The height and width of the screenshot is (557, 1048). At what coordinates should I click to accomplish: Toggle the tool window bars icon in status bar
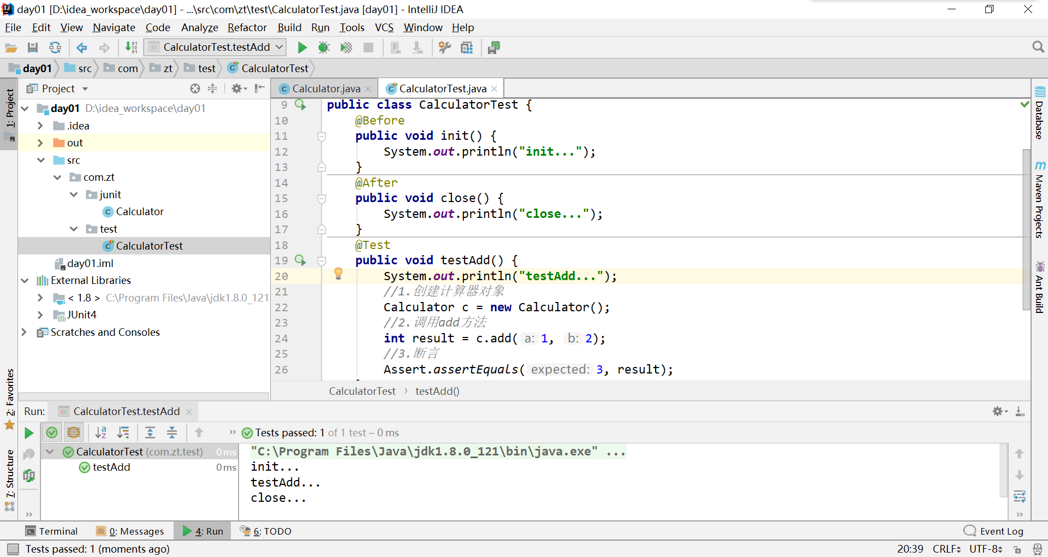[14, 549]
